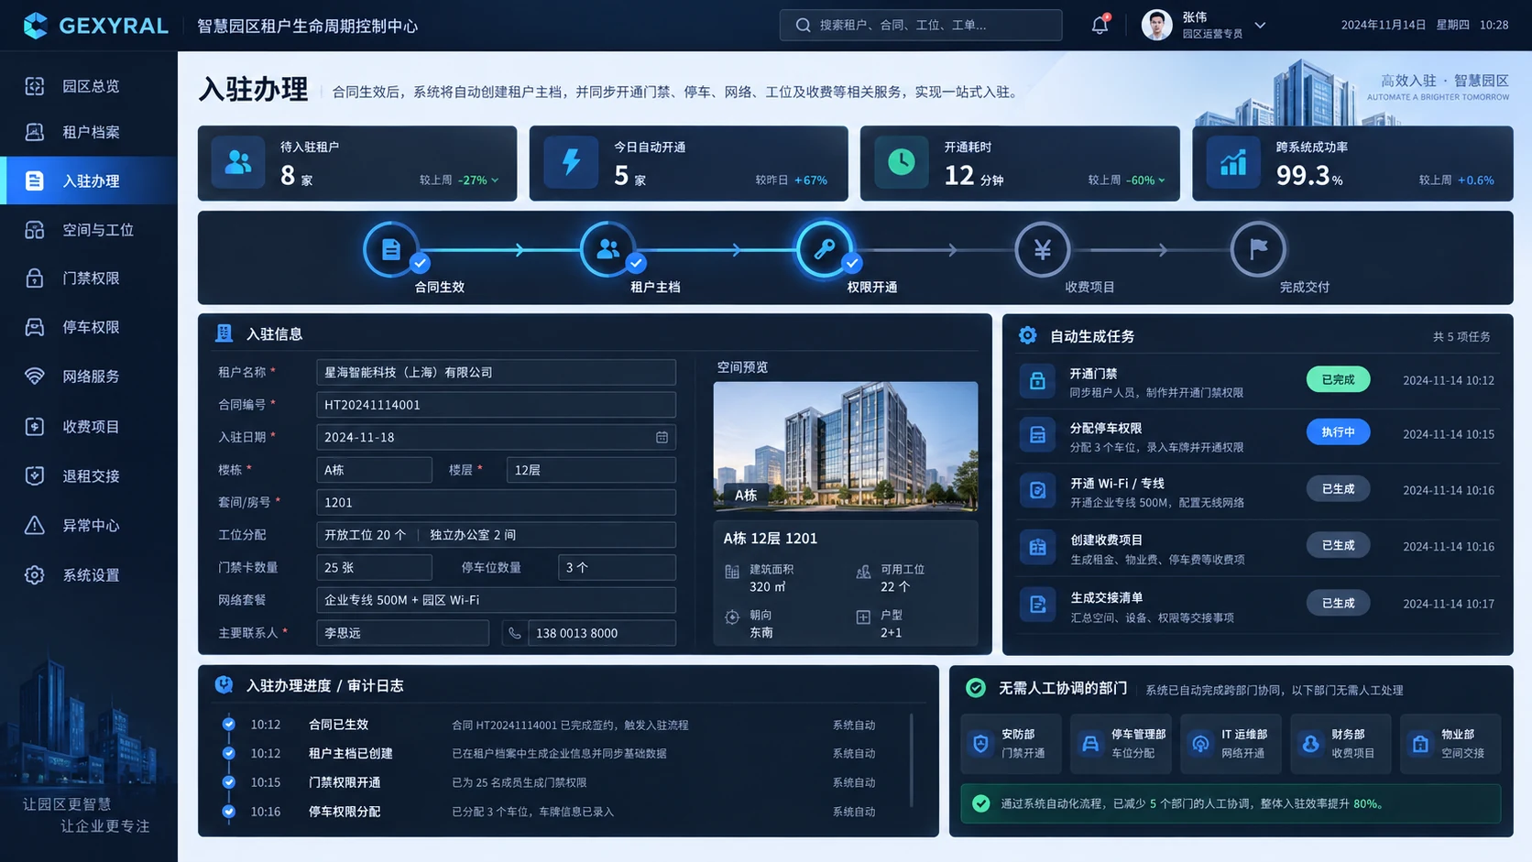Image resolution: width=1532 pixels, height=862 pixels.
Task: Click the phone icon beside contact number
Action: tap(514, 633)
